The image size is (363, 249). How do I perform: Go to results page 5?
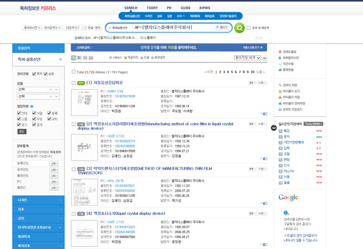tap(232, 72)
